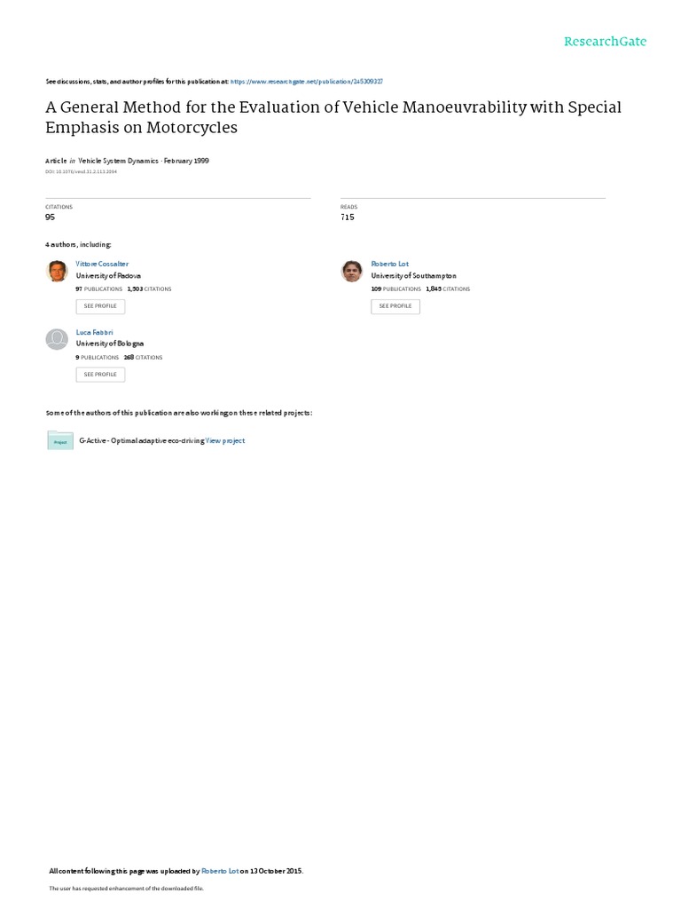Click the ResearchGate logo

pos(605,41)
